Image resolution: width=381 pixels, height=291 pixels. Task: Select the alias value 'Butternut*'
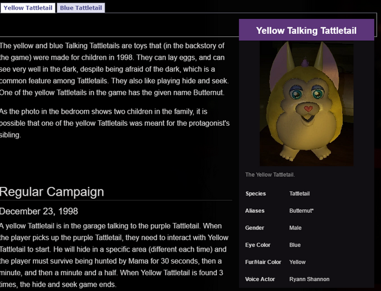click(x=301, y=211)
